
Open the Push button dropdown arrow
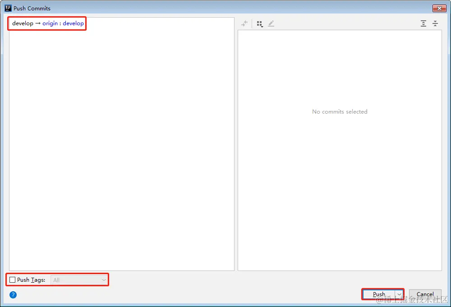tap(399, 294)
